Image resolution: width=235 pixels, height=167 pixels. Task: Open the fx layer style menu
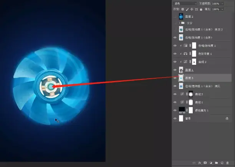point(200,163)
